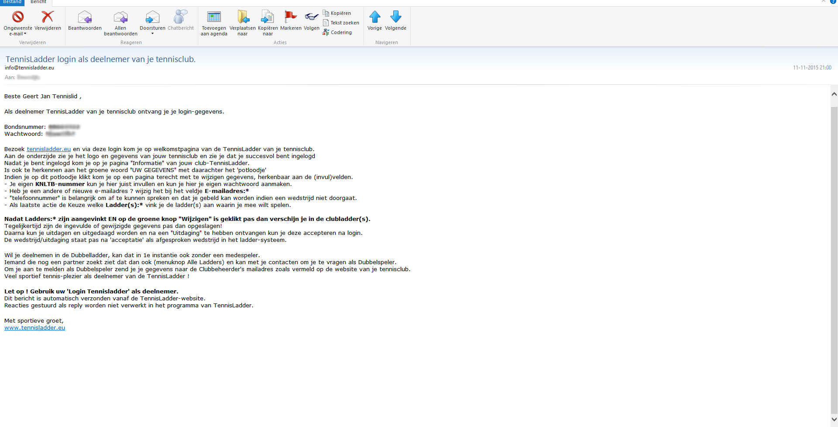Switch to the Bericht tab
Image resolution: width=838 pixels, height=427 pixels.
click(x=38, y=2)
